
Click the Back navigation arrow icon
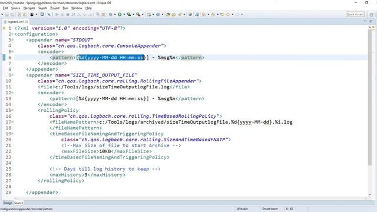[x=228, y=14]
